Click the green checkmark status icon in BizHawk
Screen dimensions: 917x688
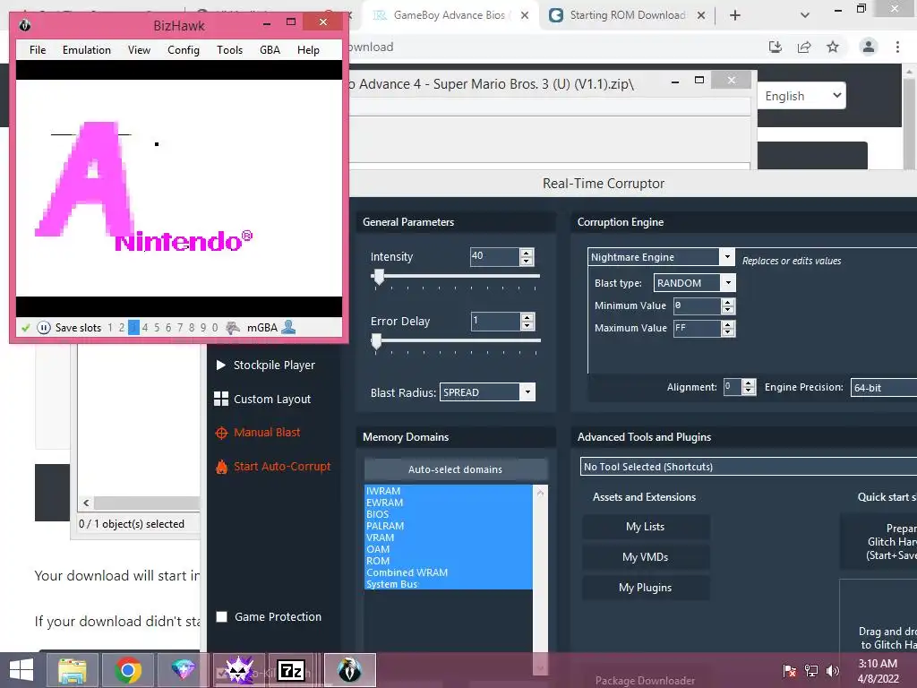point(26,328)
